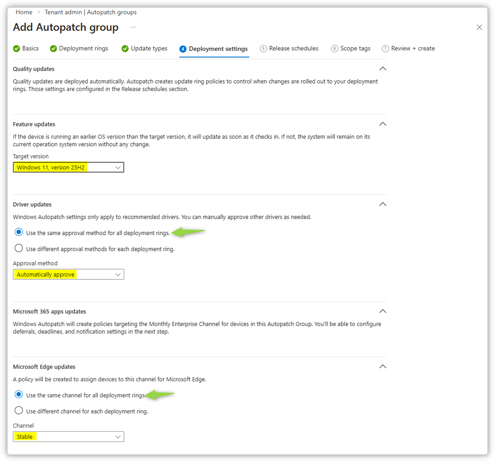Click the Review + create step 7 icon
Viewport: 495px width, 462px height.
385,49
